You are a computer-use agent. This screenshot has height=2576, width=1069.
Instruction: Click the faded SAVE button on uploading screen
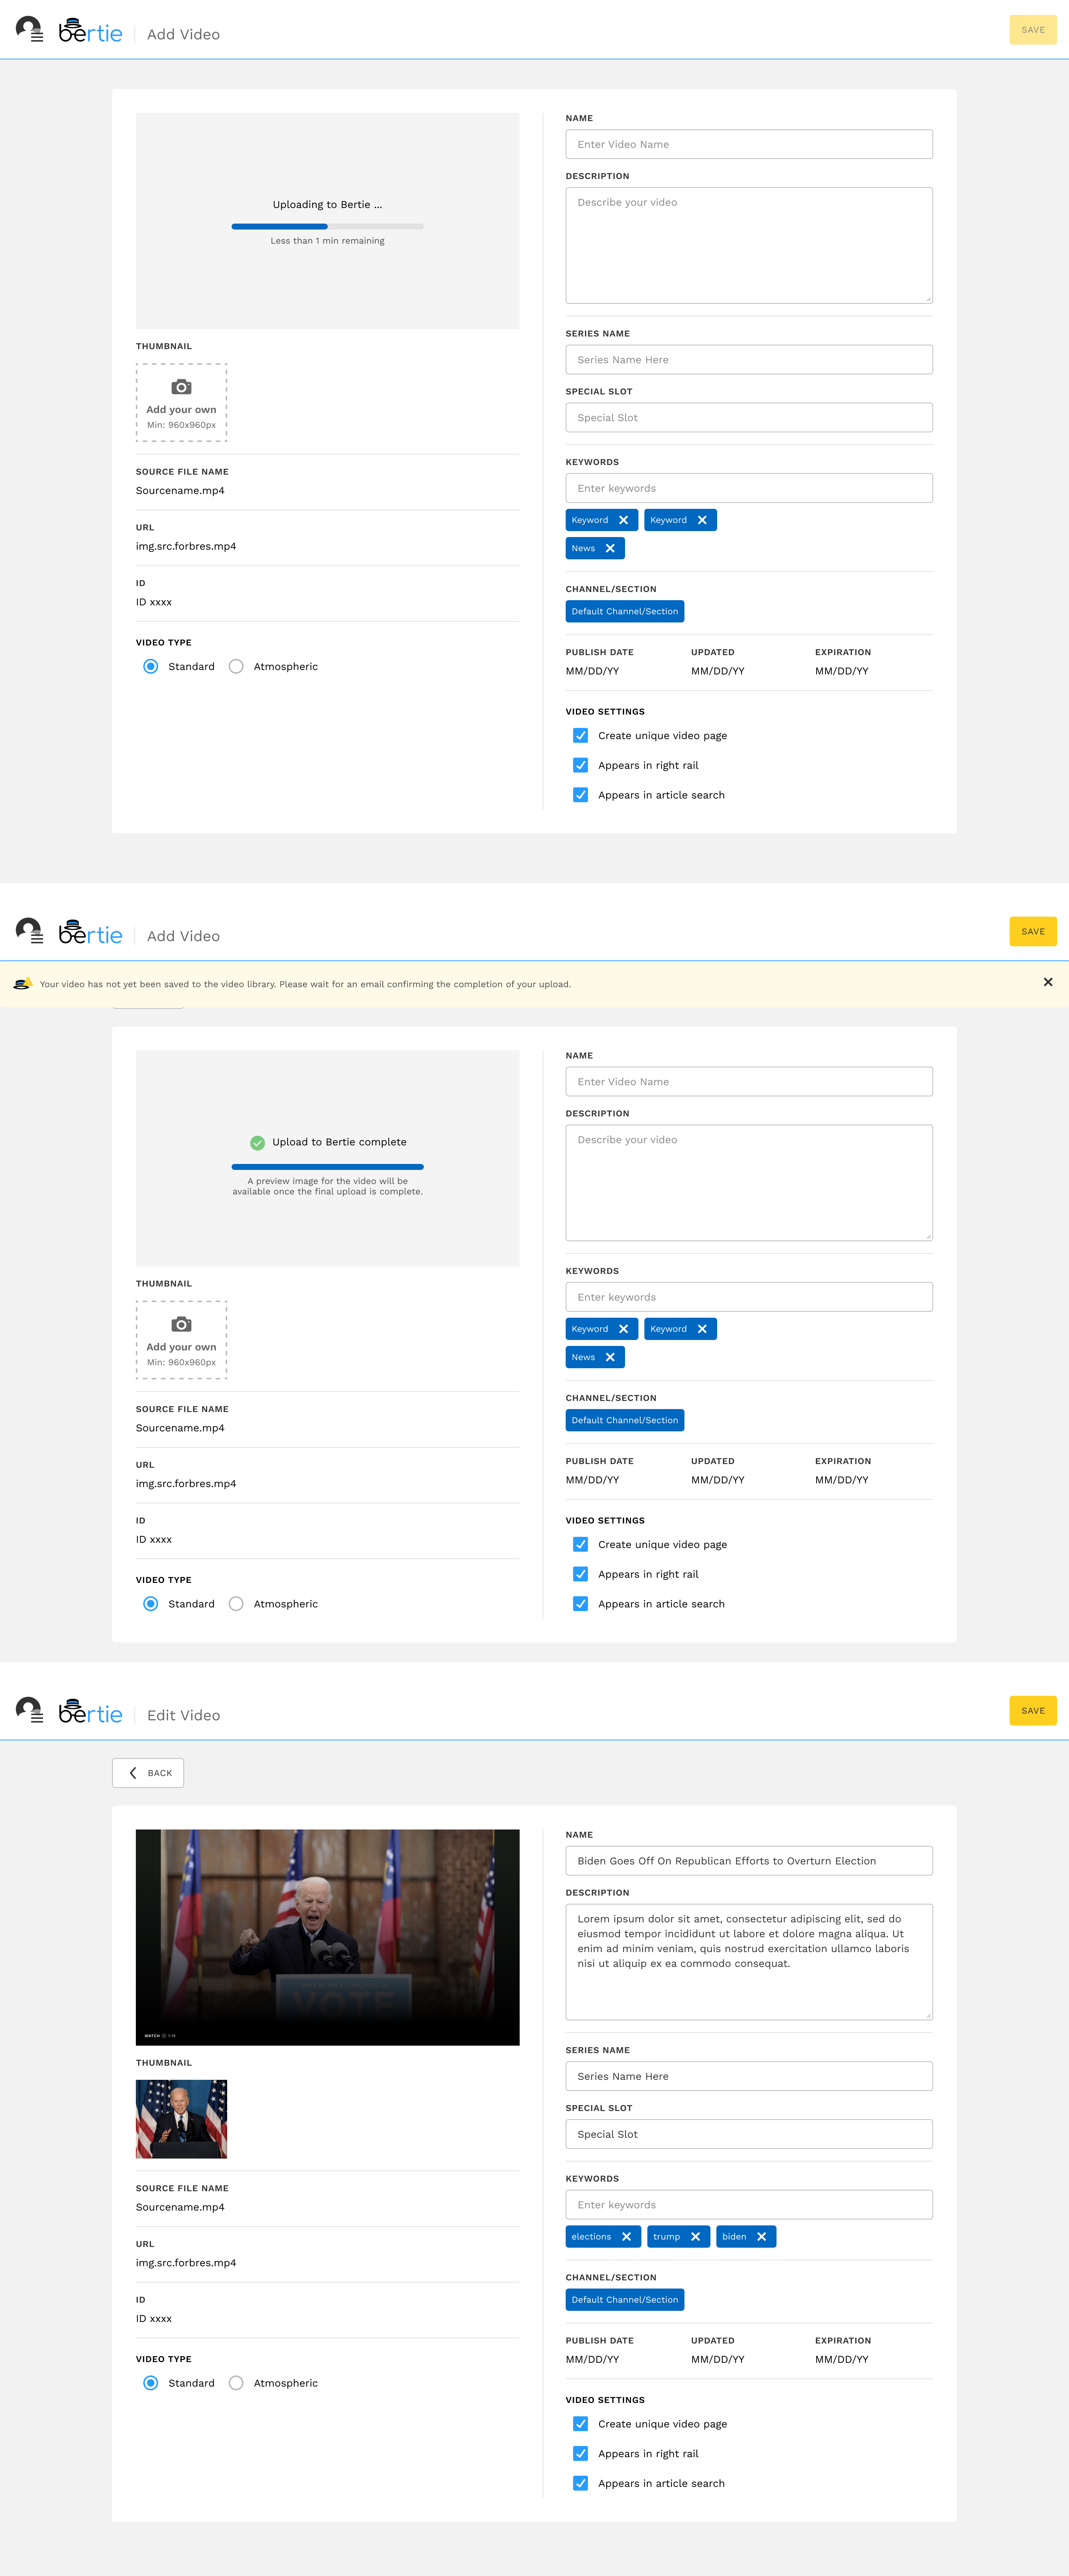(x=1033, y=30)
